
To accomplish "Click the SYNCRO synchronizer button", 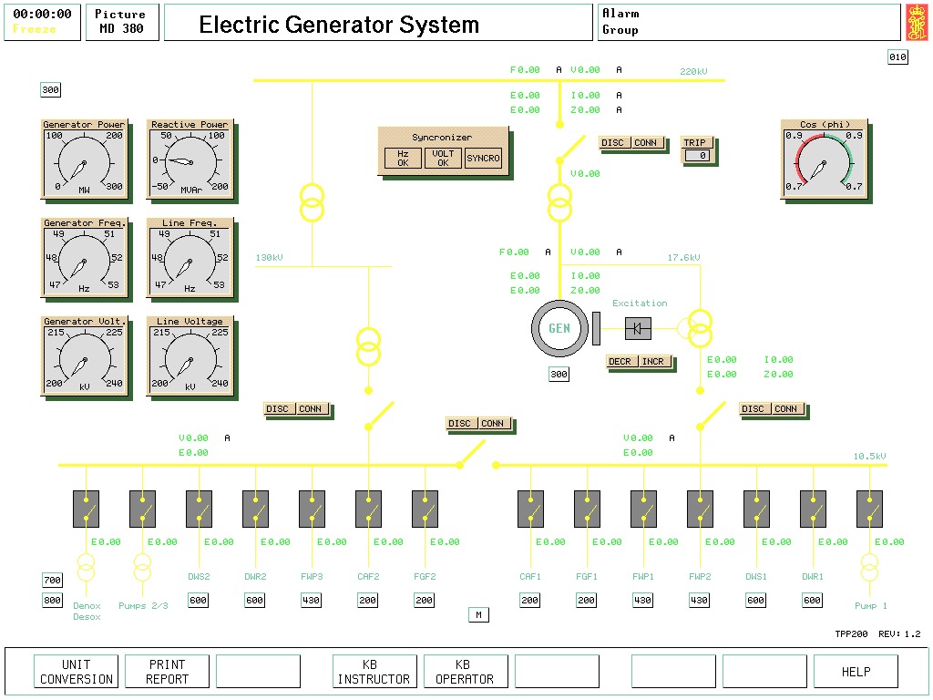I will pos(483,159).
